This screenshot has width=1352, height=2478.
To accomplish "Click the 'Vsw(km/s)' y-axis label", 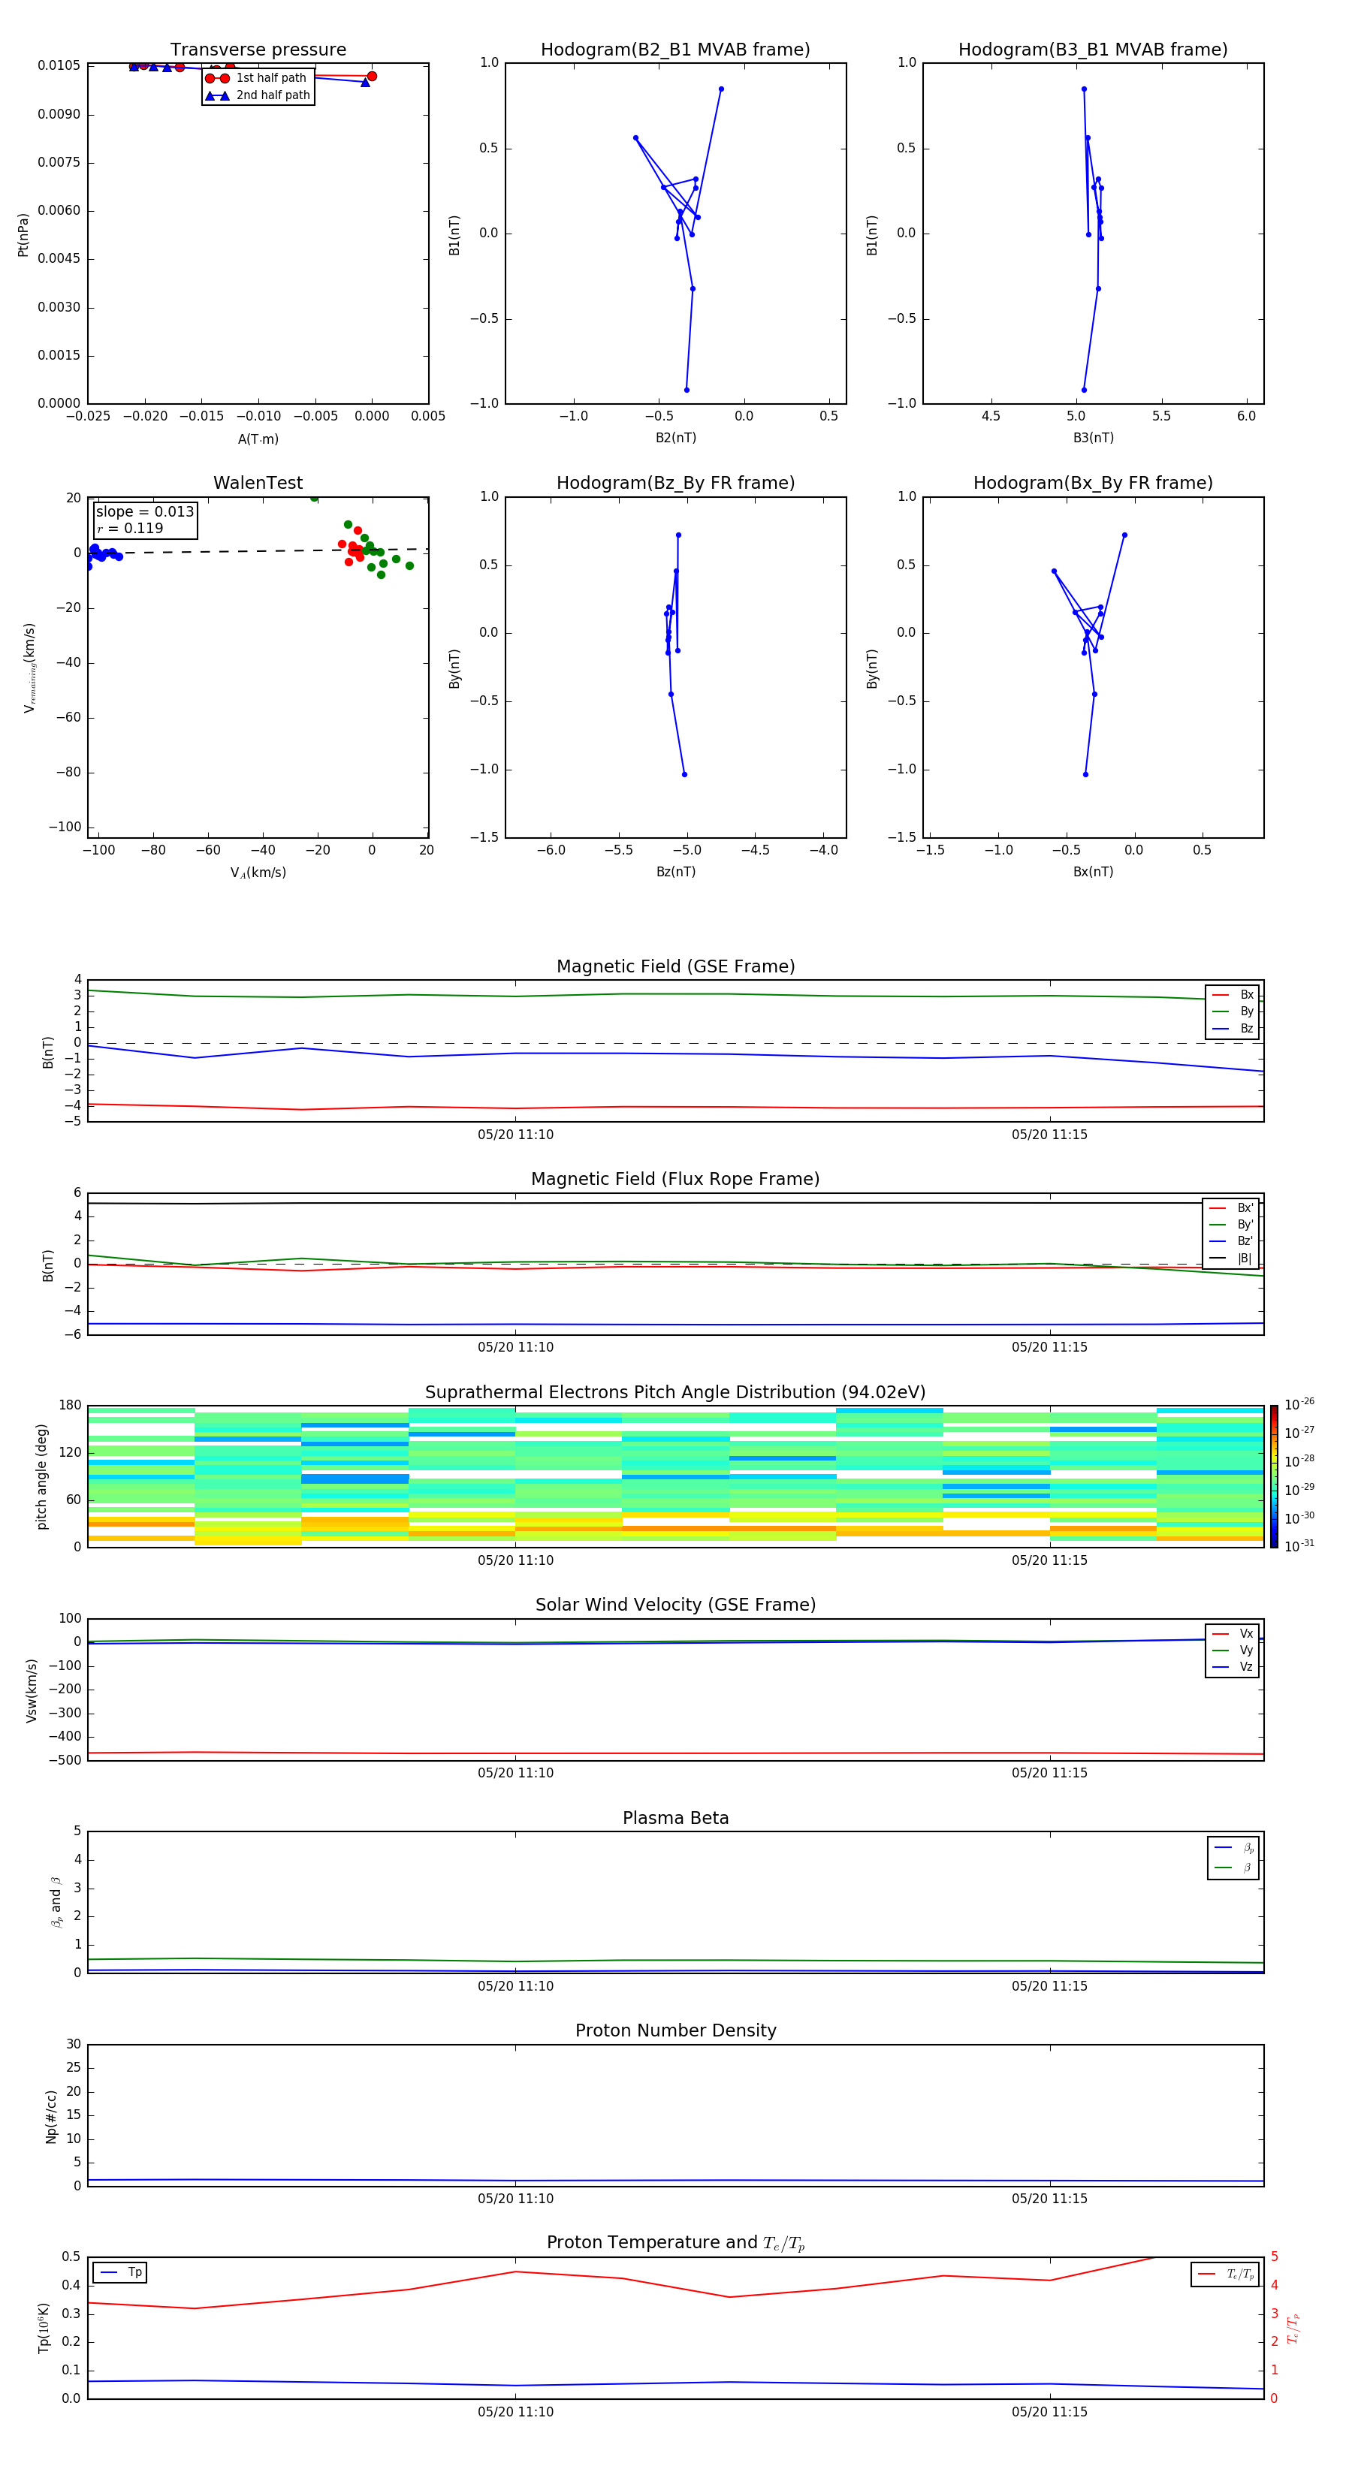I will [x=31, y=1690].
